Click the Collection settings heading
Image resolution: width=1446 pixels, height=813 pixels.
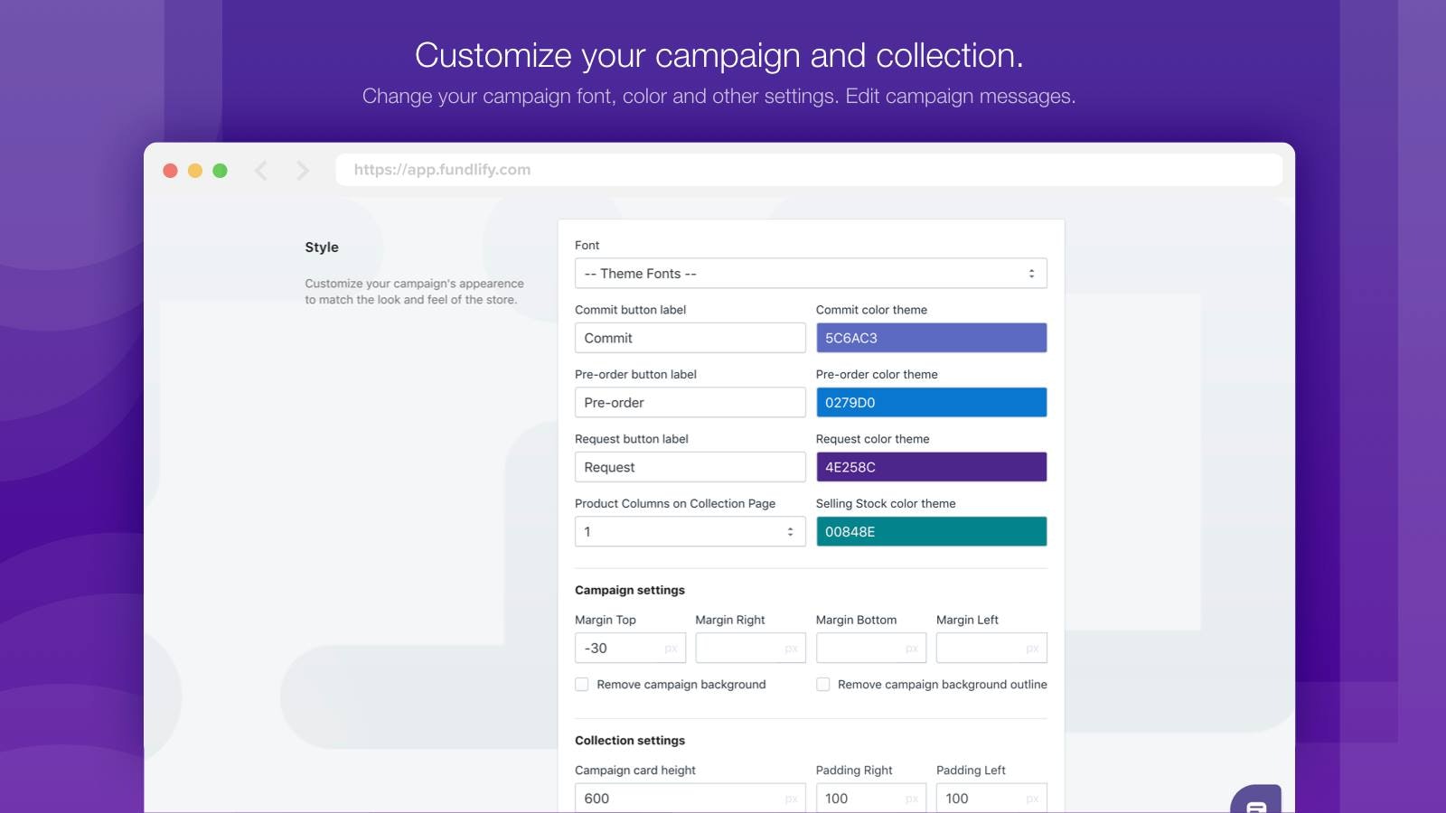click(630, 740)
